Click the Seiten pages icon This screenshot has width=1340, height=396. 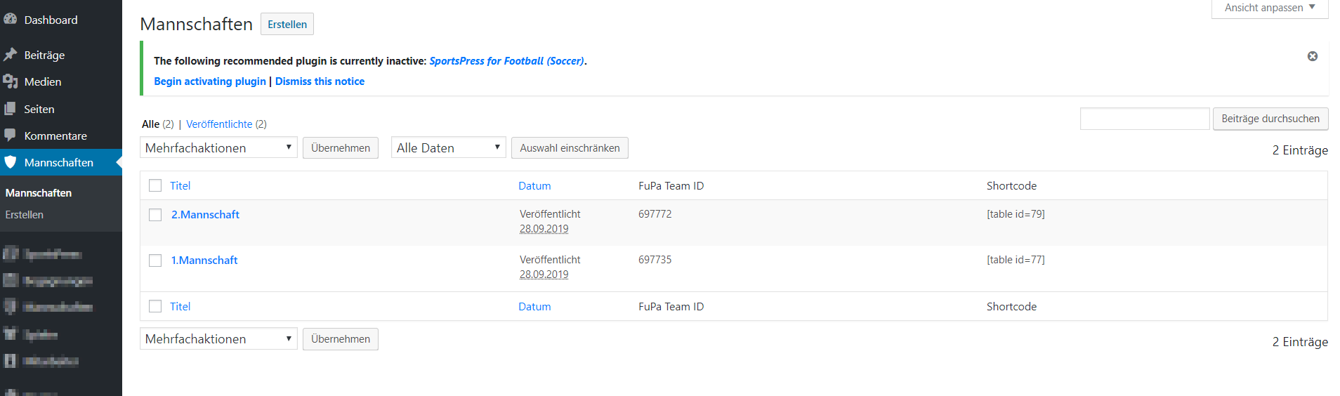pos(11,109)
